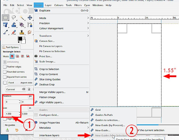Click the white background colour swatch
This screenshot has width=179, height=140.
coord(24,42)
